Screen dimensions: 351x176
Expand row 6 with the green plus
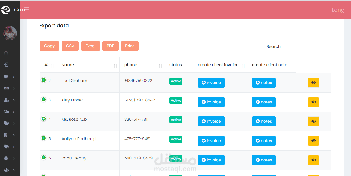(x=44, y=157)
